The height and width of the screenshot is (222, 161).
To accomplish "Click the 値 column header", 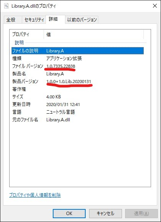I will pyautogui.click(x=94, y=34).
